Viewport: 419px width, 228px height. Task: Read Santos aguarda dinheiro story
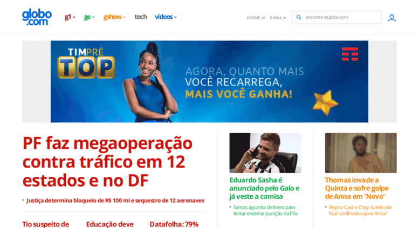[265, 210]
